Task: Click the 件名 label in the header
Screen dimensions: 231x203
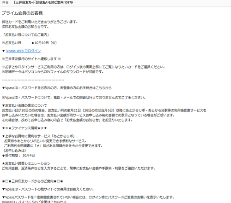Action: click(5, 2)
